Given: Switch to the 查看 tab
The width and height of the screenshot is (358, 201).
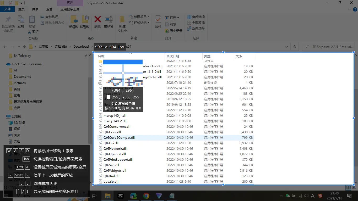Looking at the screenshot, I should tap(49, 9).
